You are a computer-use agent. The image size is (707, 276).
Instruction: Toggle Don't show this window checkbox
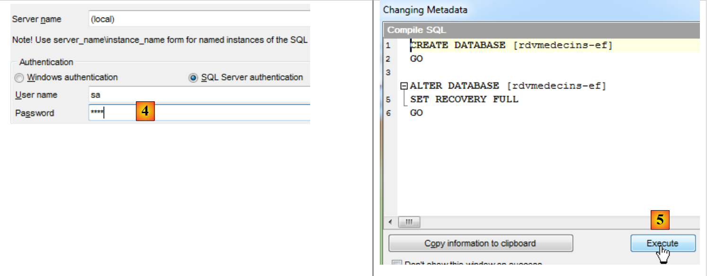click(x=397, y=264)
